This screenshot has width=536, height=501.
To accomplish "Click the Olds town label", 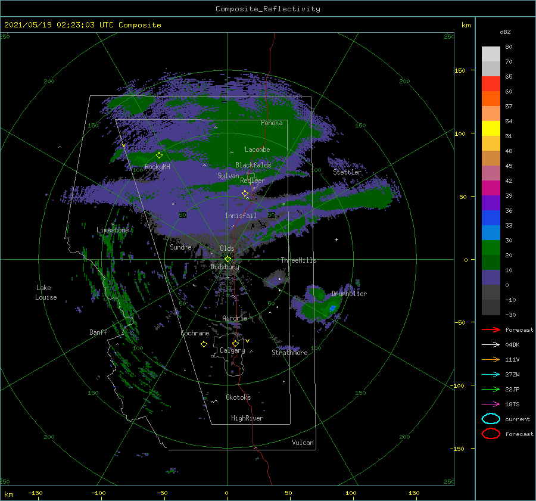I will 227,248.
